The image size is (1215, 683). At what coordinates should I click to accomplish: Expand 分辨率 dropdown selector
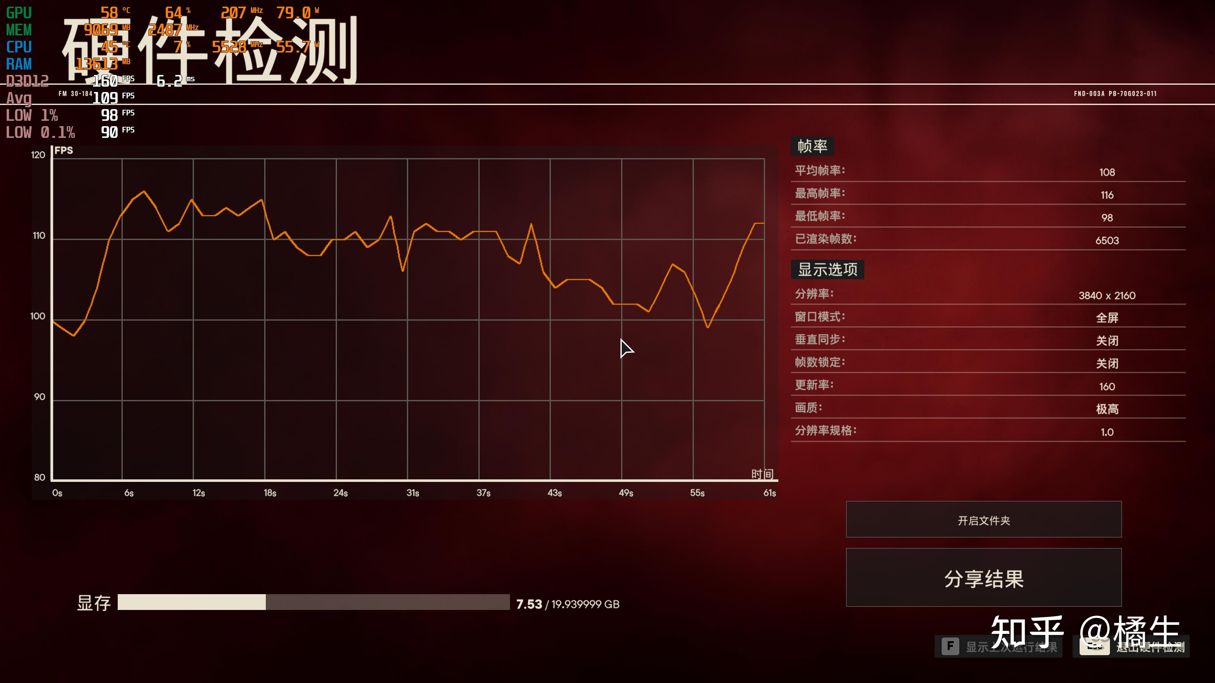coord(1106,295)
